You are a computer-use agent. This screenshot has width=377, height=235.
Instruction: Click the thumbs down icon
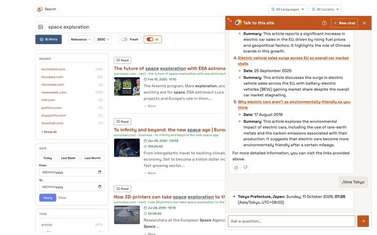[245, 167]
